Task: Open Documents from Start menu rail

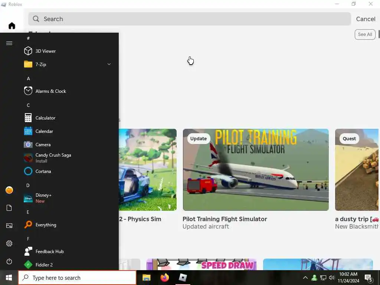Action: tap(9, 208)
